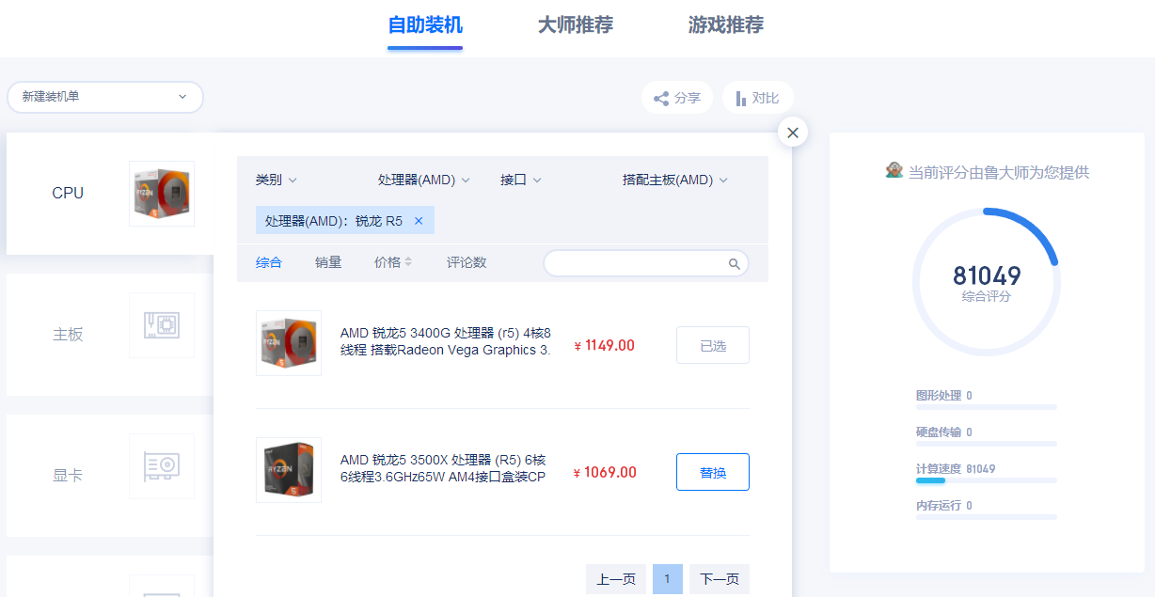
Task: Click 替换 button for Ryzen 3500X
Action: [x=713, y=472]
